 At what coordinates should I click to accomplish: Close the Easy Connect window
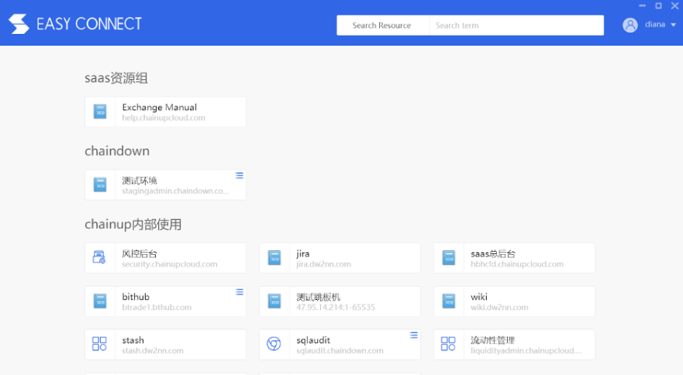tap(674, 5)
